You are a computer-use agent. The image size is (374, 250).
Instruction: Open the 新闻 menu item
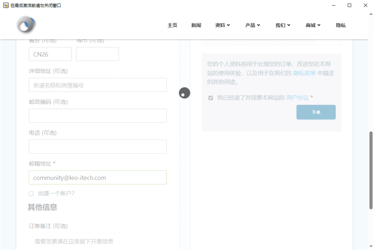click(196, 25)
